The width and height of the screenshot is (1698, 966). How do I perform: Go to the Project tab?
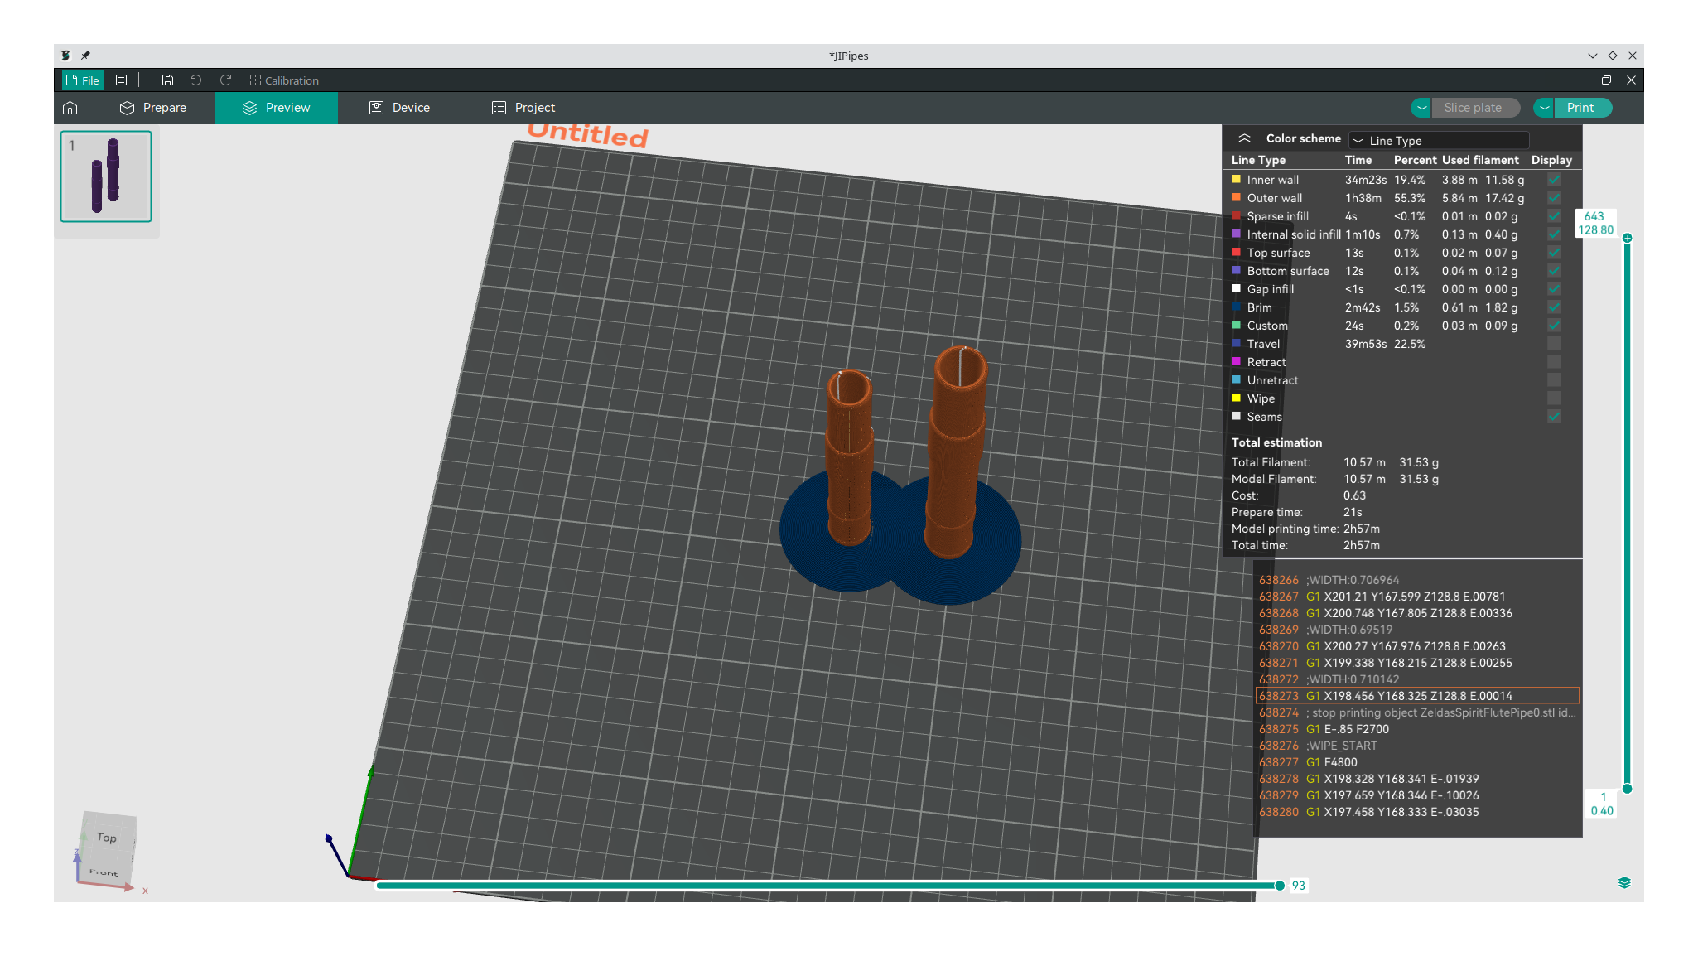pyautogui.click(x=523, y=108)
